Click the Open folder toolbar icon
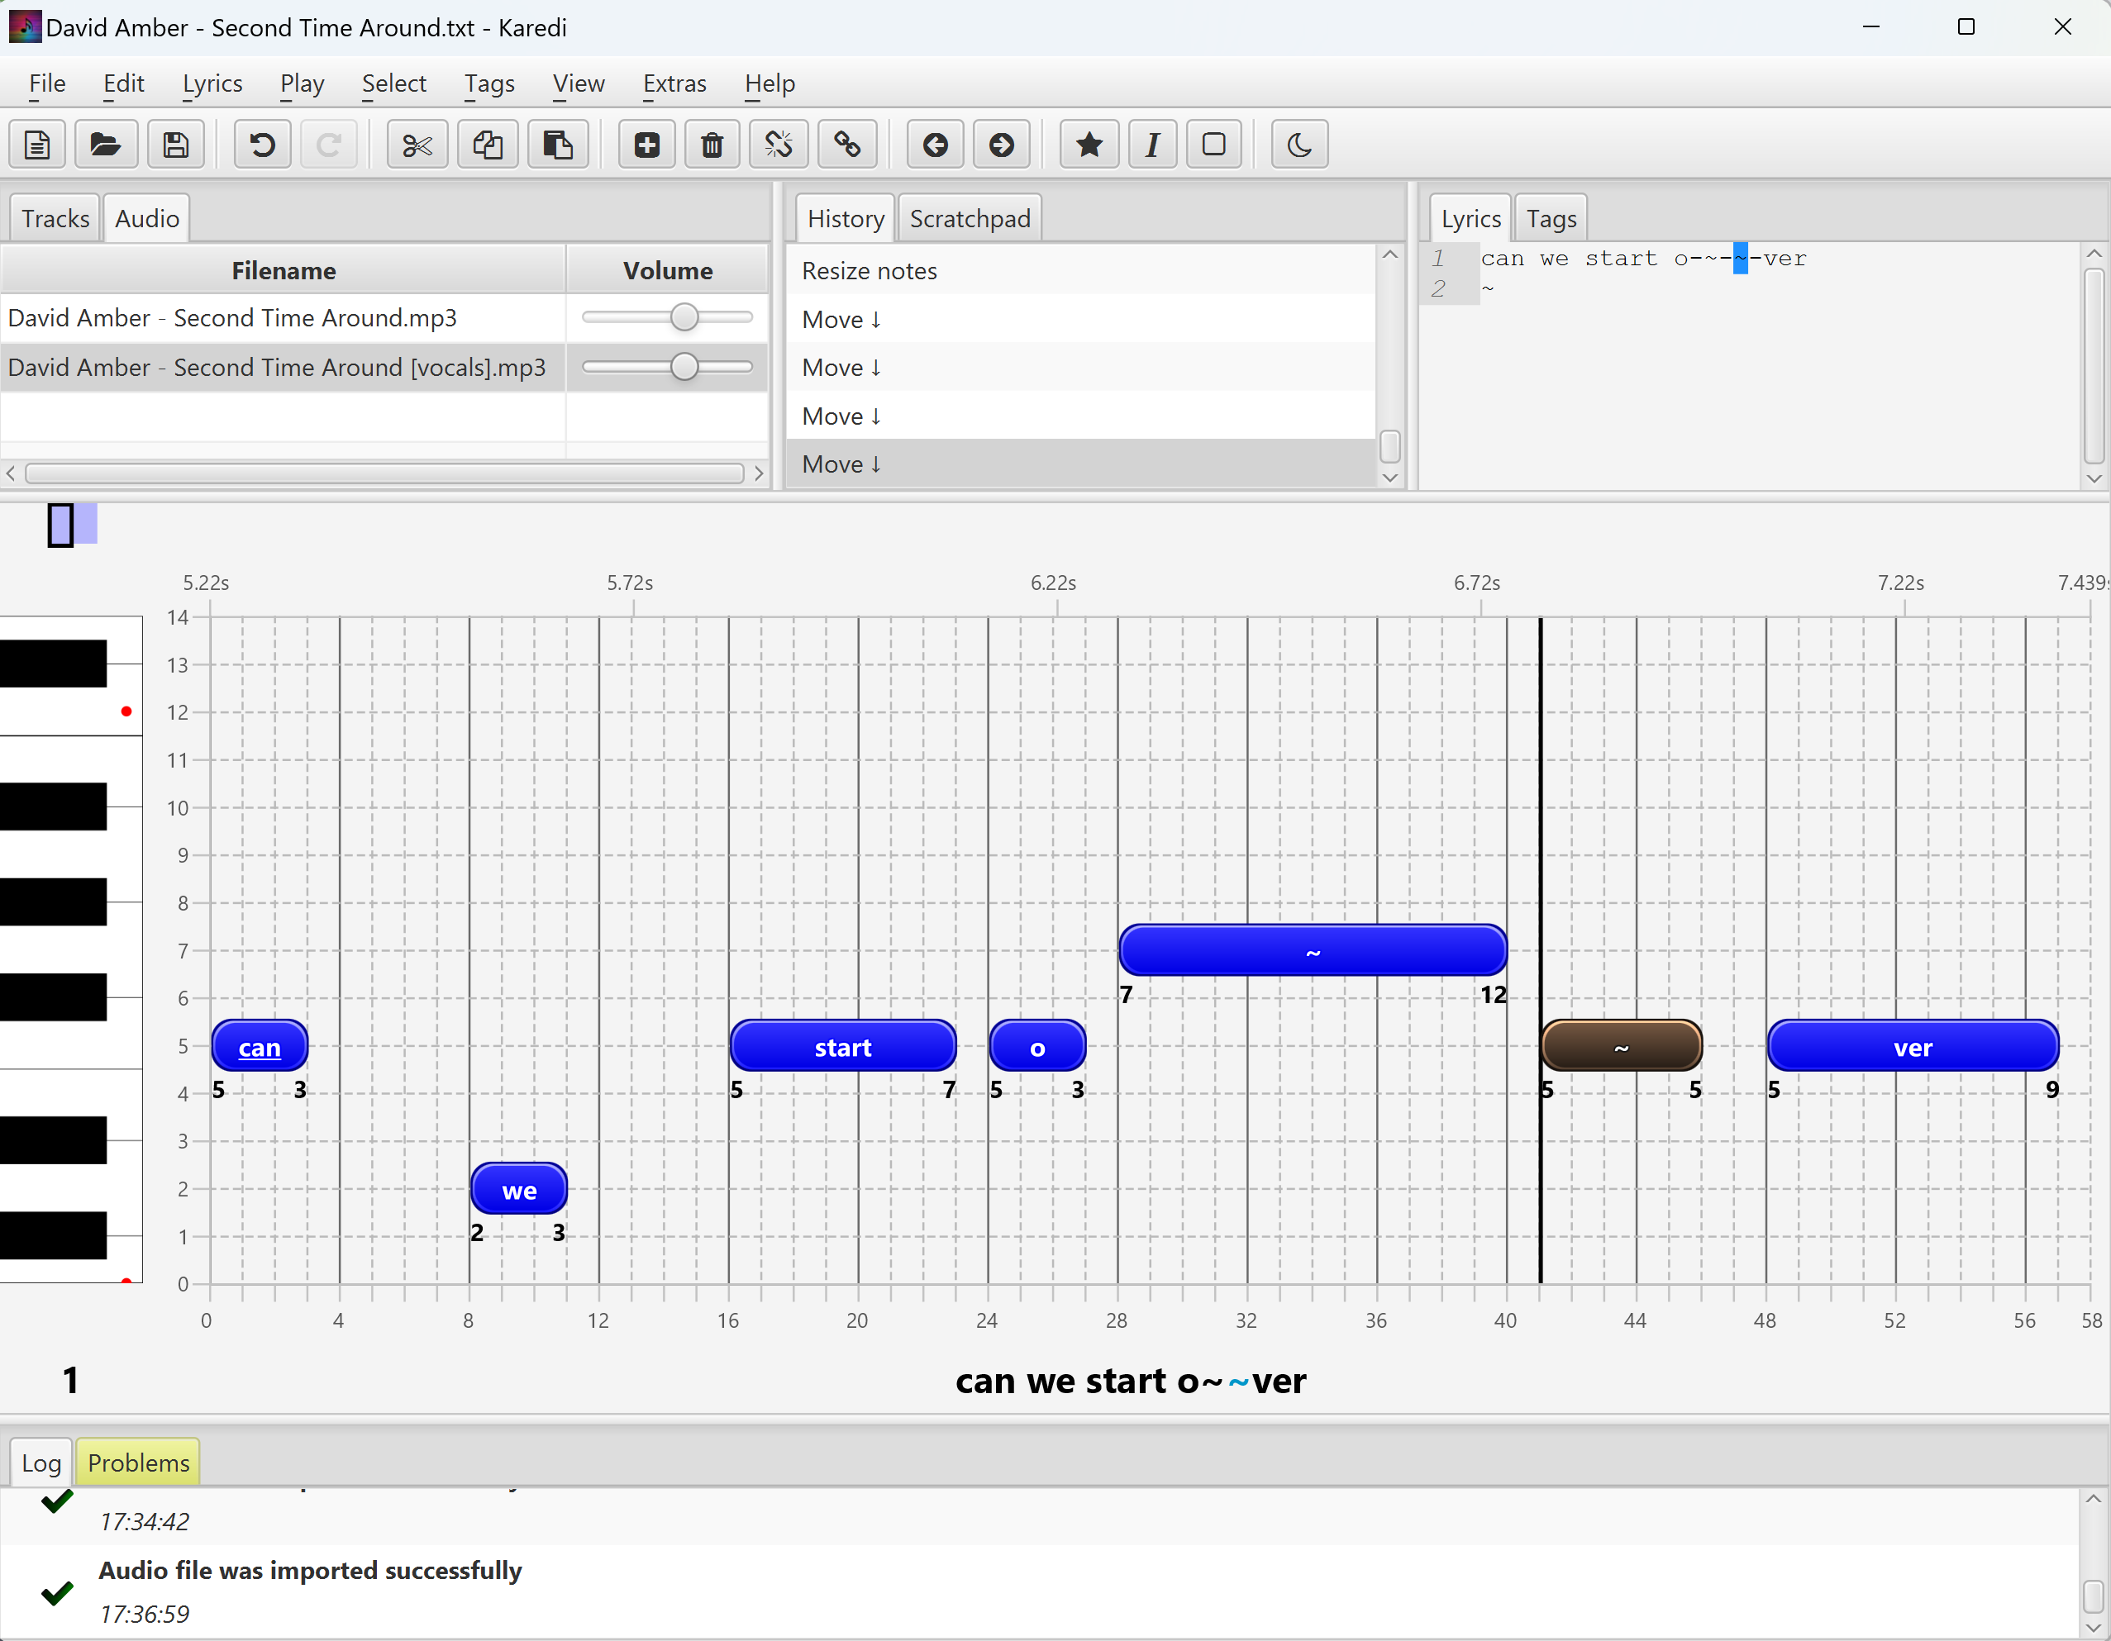Image resolution: width=2111 pixels, height=1641 pixels. [105, 145]
